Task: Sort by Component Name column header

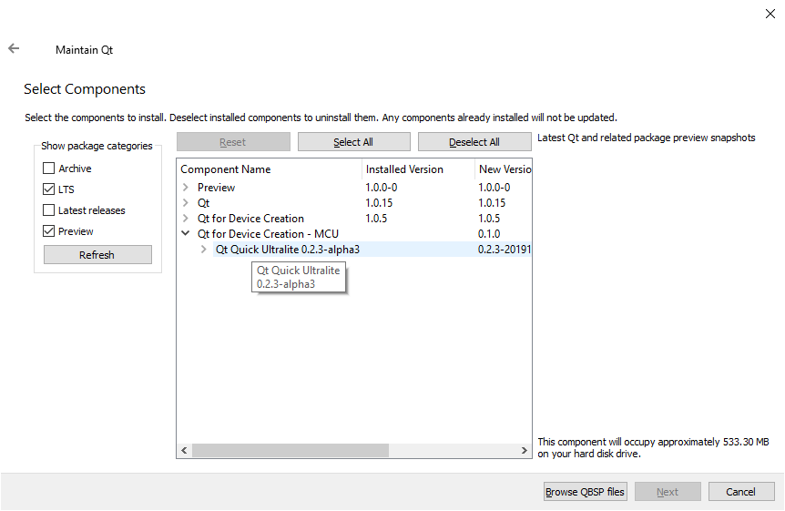Action: click(270, 169)
